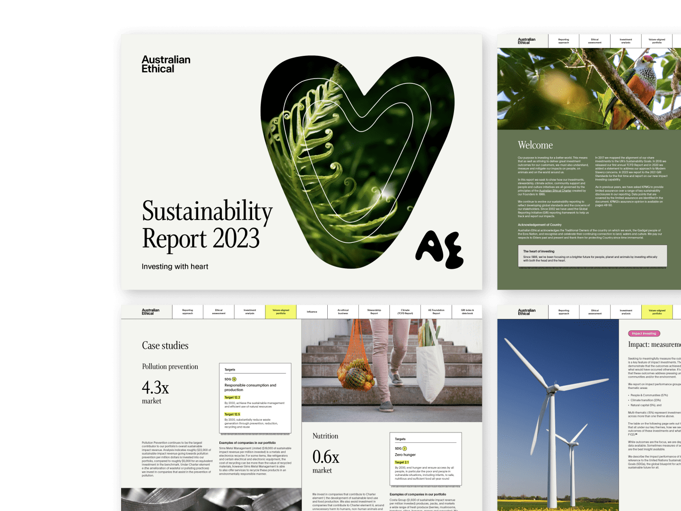Click the Acknowledgement of Country heading
Image resolution: width=681 pixels, height=511 pixels.
[x=540, y=225]
